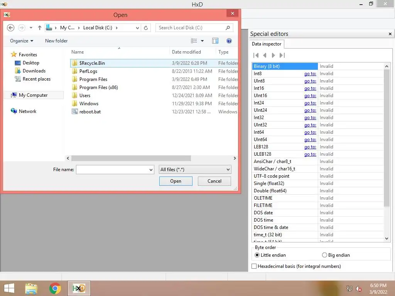Image resolution: width=395 pixels, height=296 pixels.
Task: Select the $Recycle.Bin folder icon
Action: 74,63
